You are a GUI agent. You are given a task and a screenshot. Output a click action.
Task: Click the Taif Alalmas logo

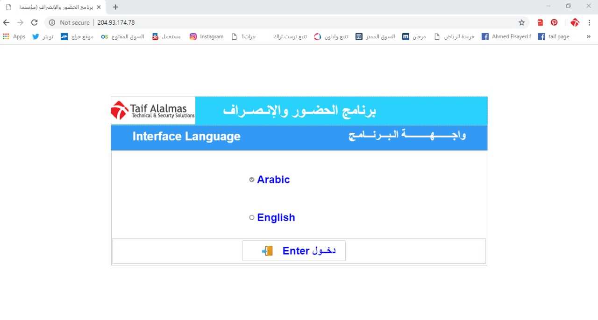click(153, 111)
